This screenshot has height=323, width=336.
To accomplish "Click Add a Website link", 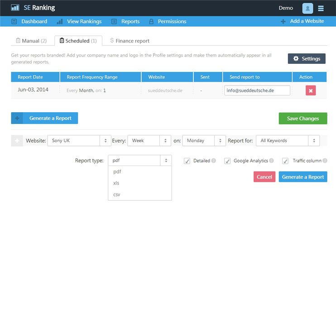I will (x=307, y=21).
